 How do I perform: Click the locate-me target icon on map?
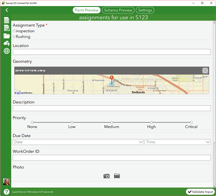coord(205,70)
